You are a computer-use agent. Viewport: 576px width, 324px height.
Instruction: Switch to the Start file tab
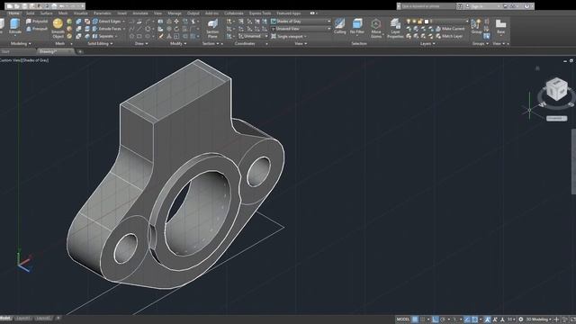6,52
